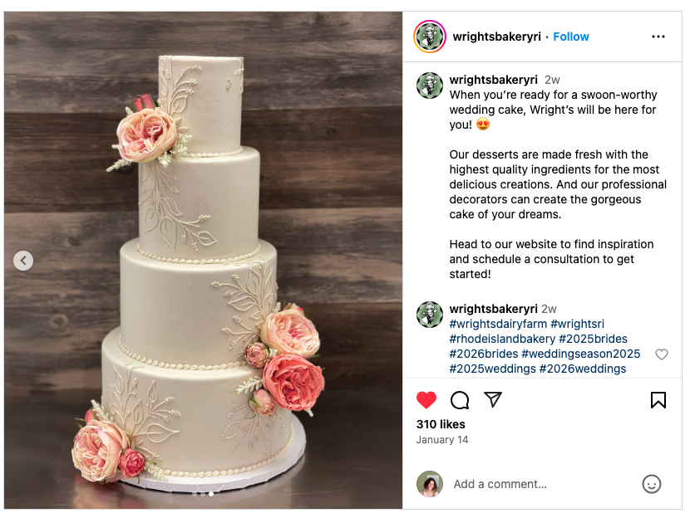
Task: Go to previous photo with left arrow
Action: pyautogui.click(x=23, y=261)
